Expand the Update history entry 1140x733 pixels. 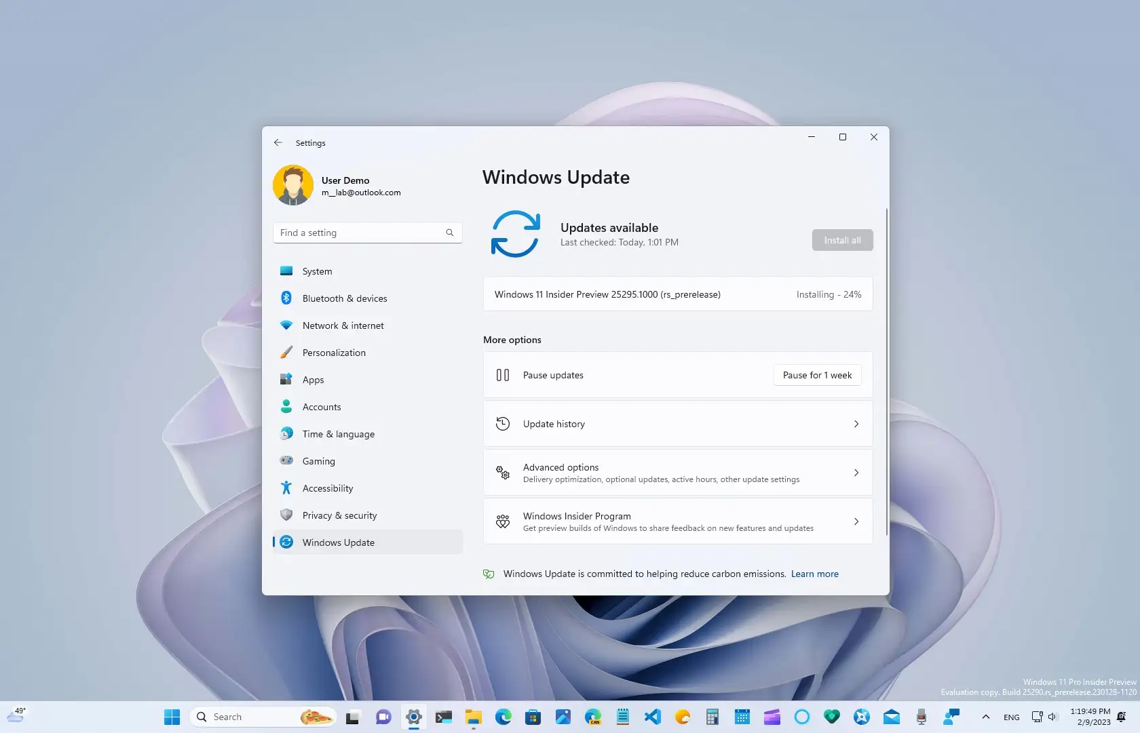(677, 423)
